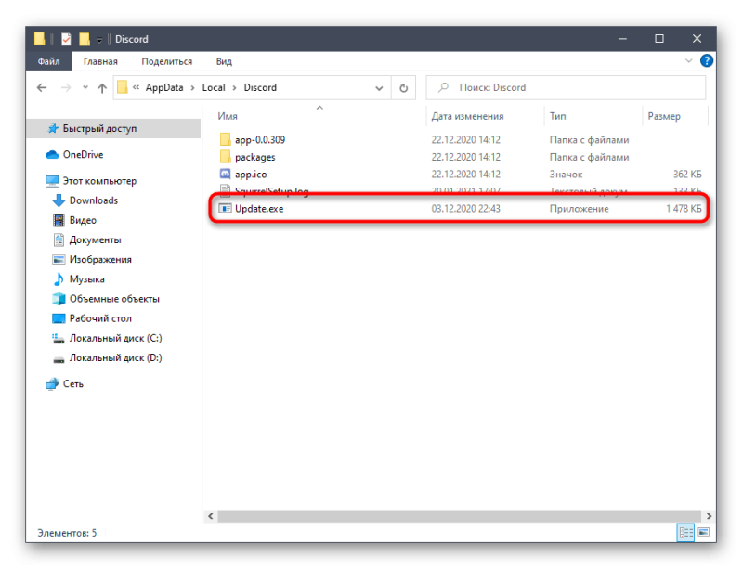Select Быстрый доступ in navigation pane
743x569 pixels.
[113, 128]
